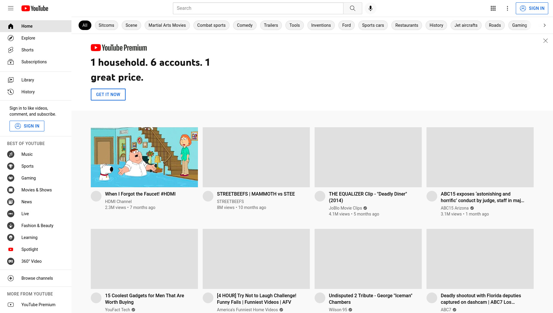The height and width of the screenshot is (313, 553).
Task: Select the Martial Arts Movies chip
Action: (167, 25)
